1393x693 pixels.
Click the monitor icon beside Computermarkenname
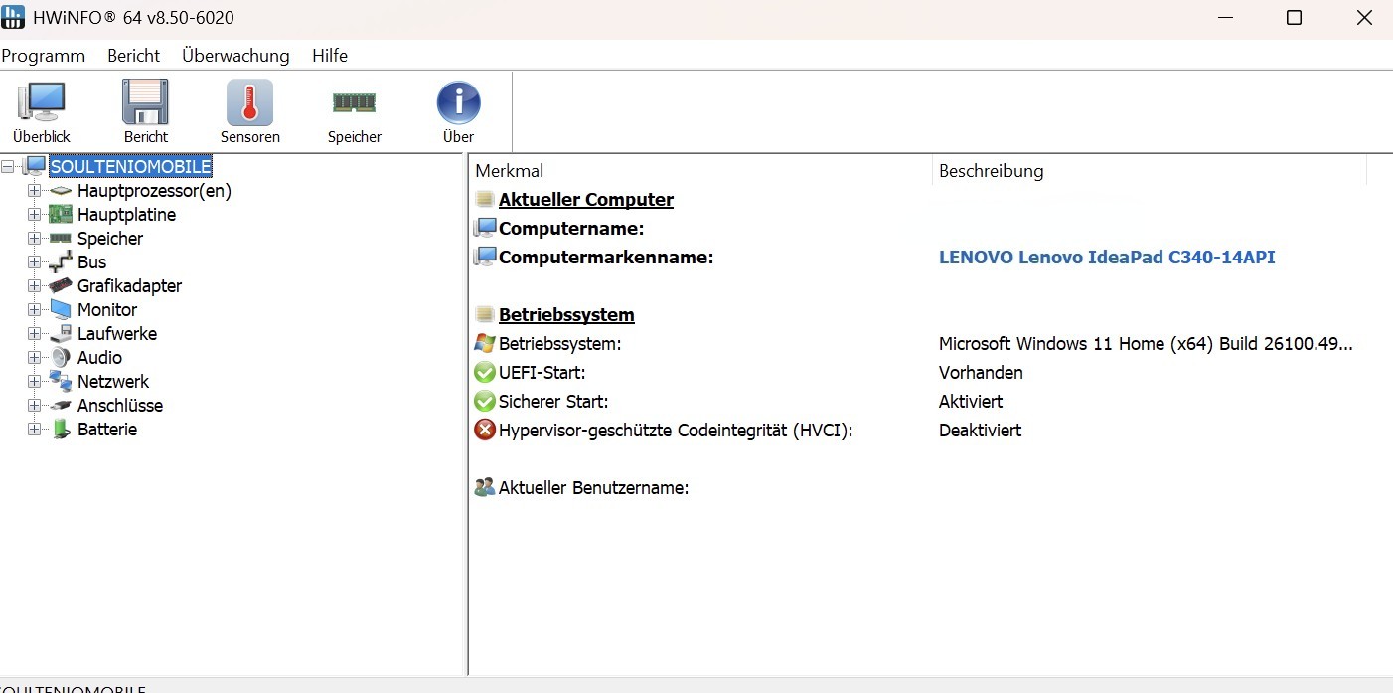(x=485, y=257)
